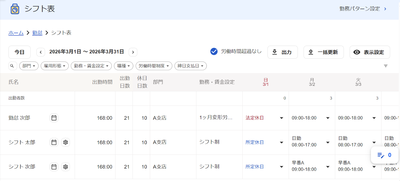Select employee name シフト 次郎
The image size is (400, 181).
click(x=22, y=167)
